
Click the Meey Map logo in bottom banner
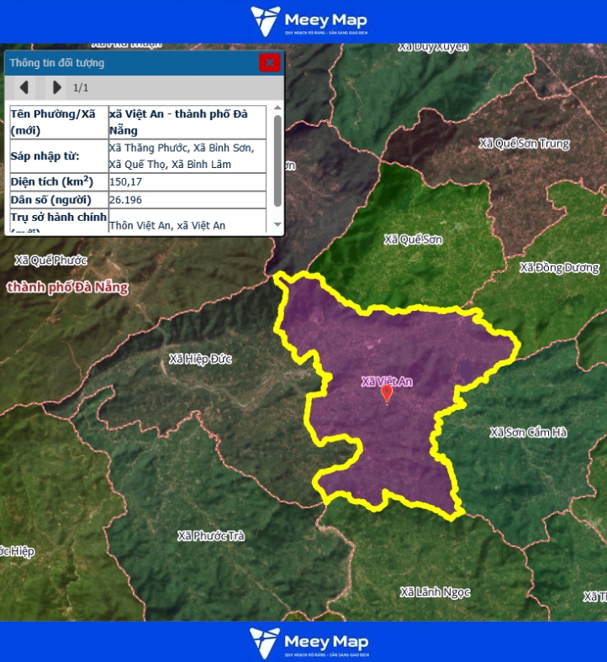pos(309,642)
